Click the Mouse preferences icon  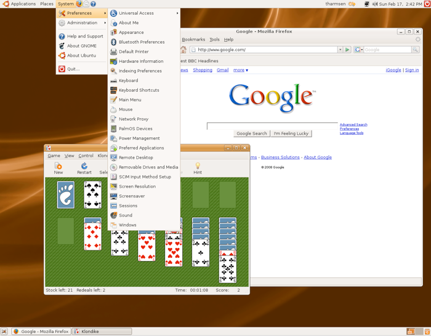coord(113,110)
